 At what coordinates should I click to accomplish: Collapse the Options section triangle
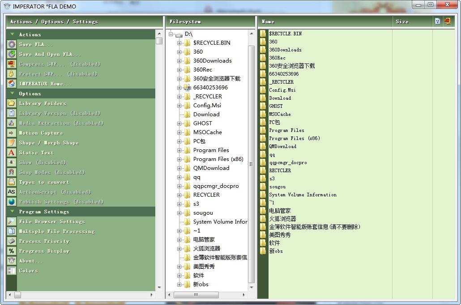(x=12, y=93)
